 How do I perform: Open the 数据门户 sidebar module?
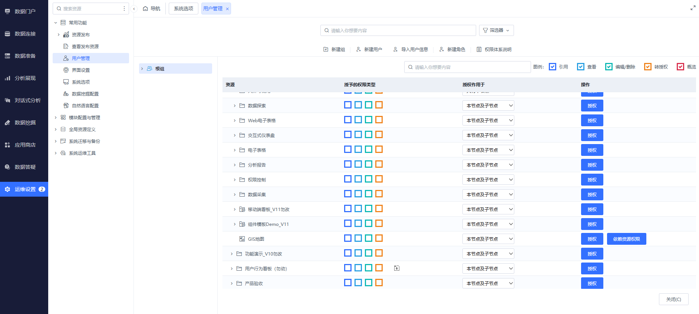point(24,11)
